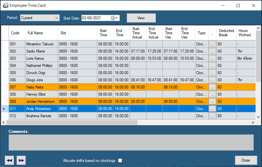Click the Loris Karius name cell
Image resolution: width=262 pixels, height=167 pixels.
[42, 58]
